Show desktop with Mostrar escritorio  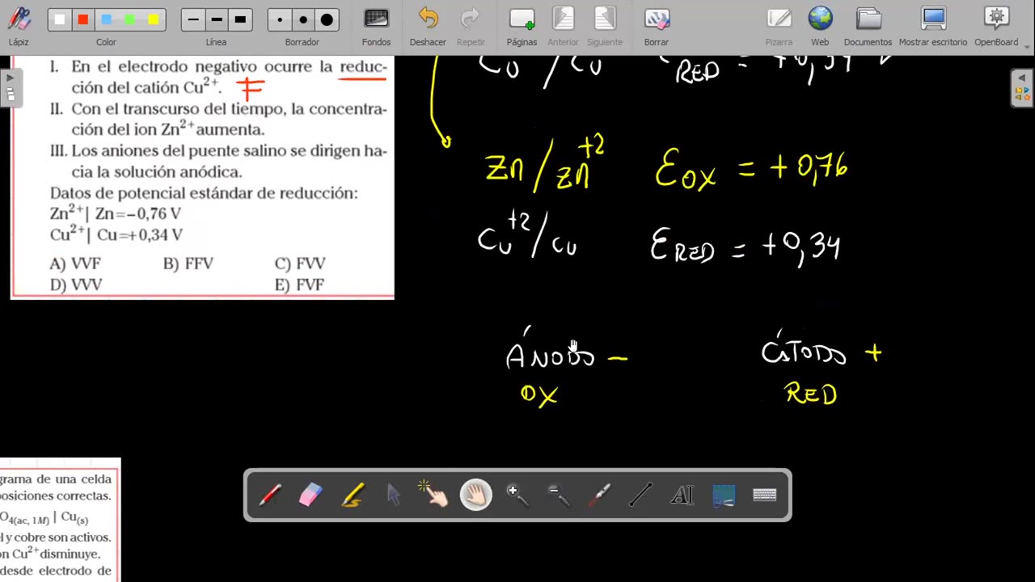[933, 26]
